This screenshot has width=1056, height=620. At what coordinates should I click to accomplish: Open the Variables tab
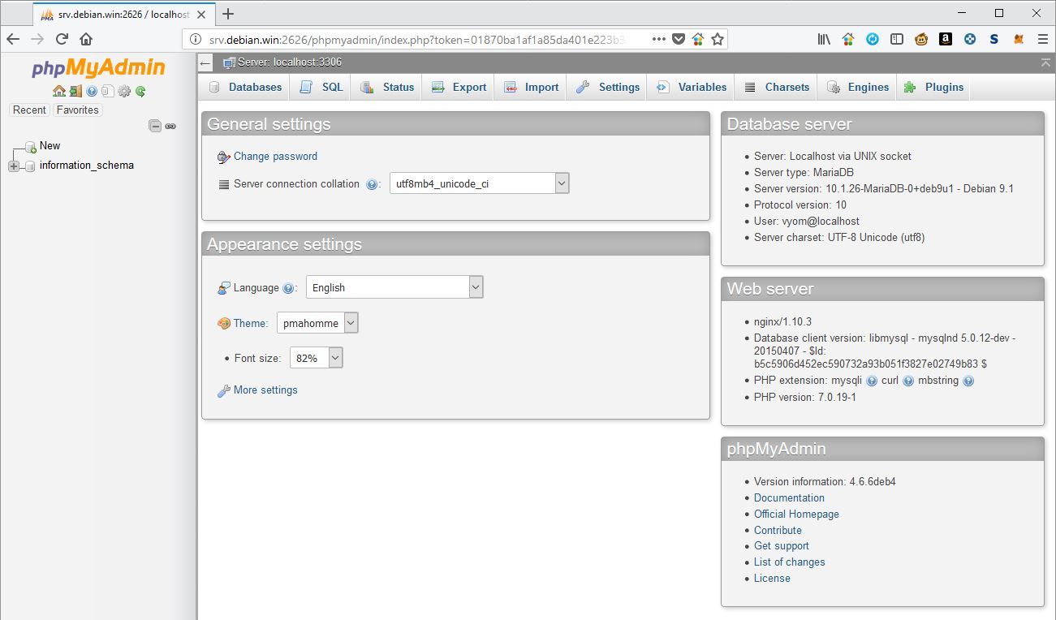pyautogui.click(x=692, y=87)
